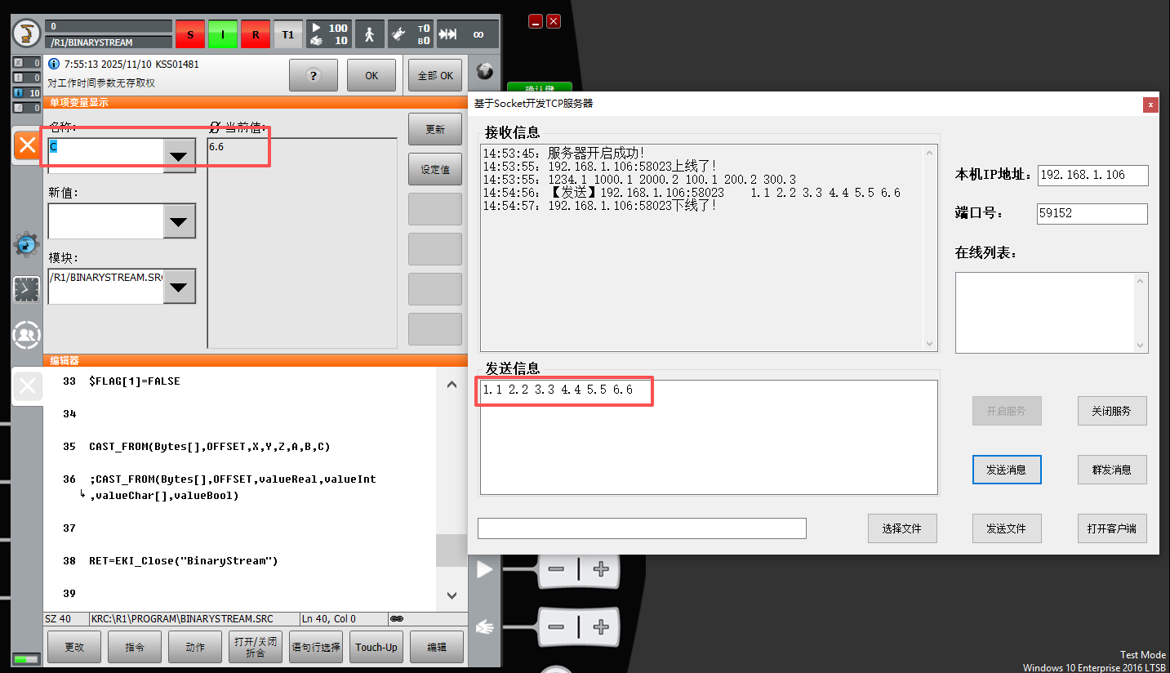Open the tool/base T0 B0 status icon
Screen dimensions: 1170x673
coord(409,33)
